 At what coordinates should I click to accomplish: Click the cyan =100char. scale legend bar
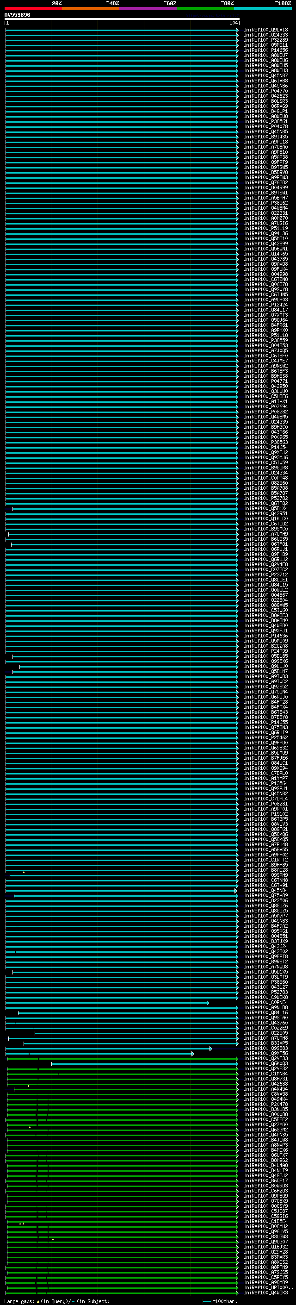[x=206, y=1301]
